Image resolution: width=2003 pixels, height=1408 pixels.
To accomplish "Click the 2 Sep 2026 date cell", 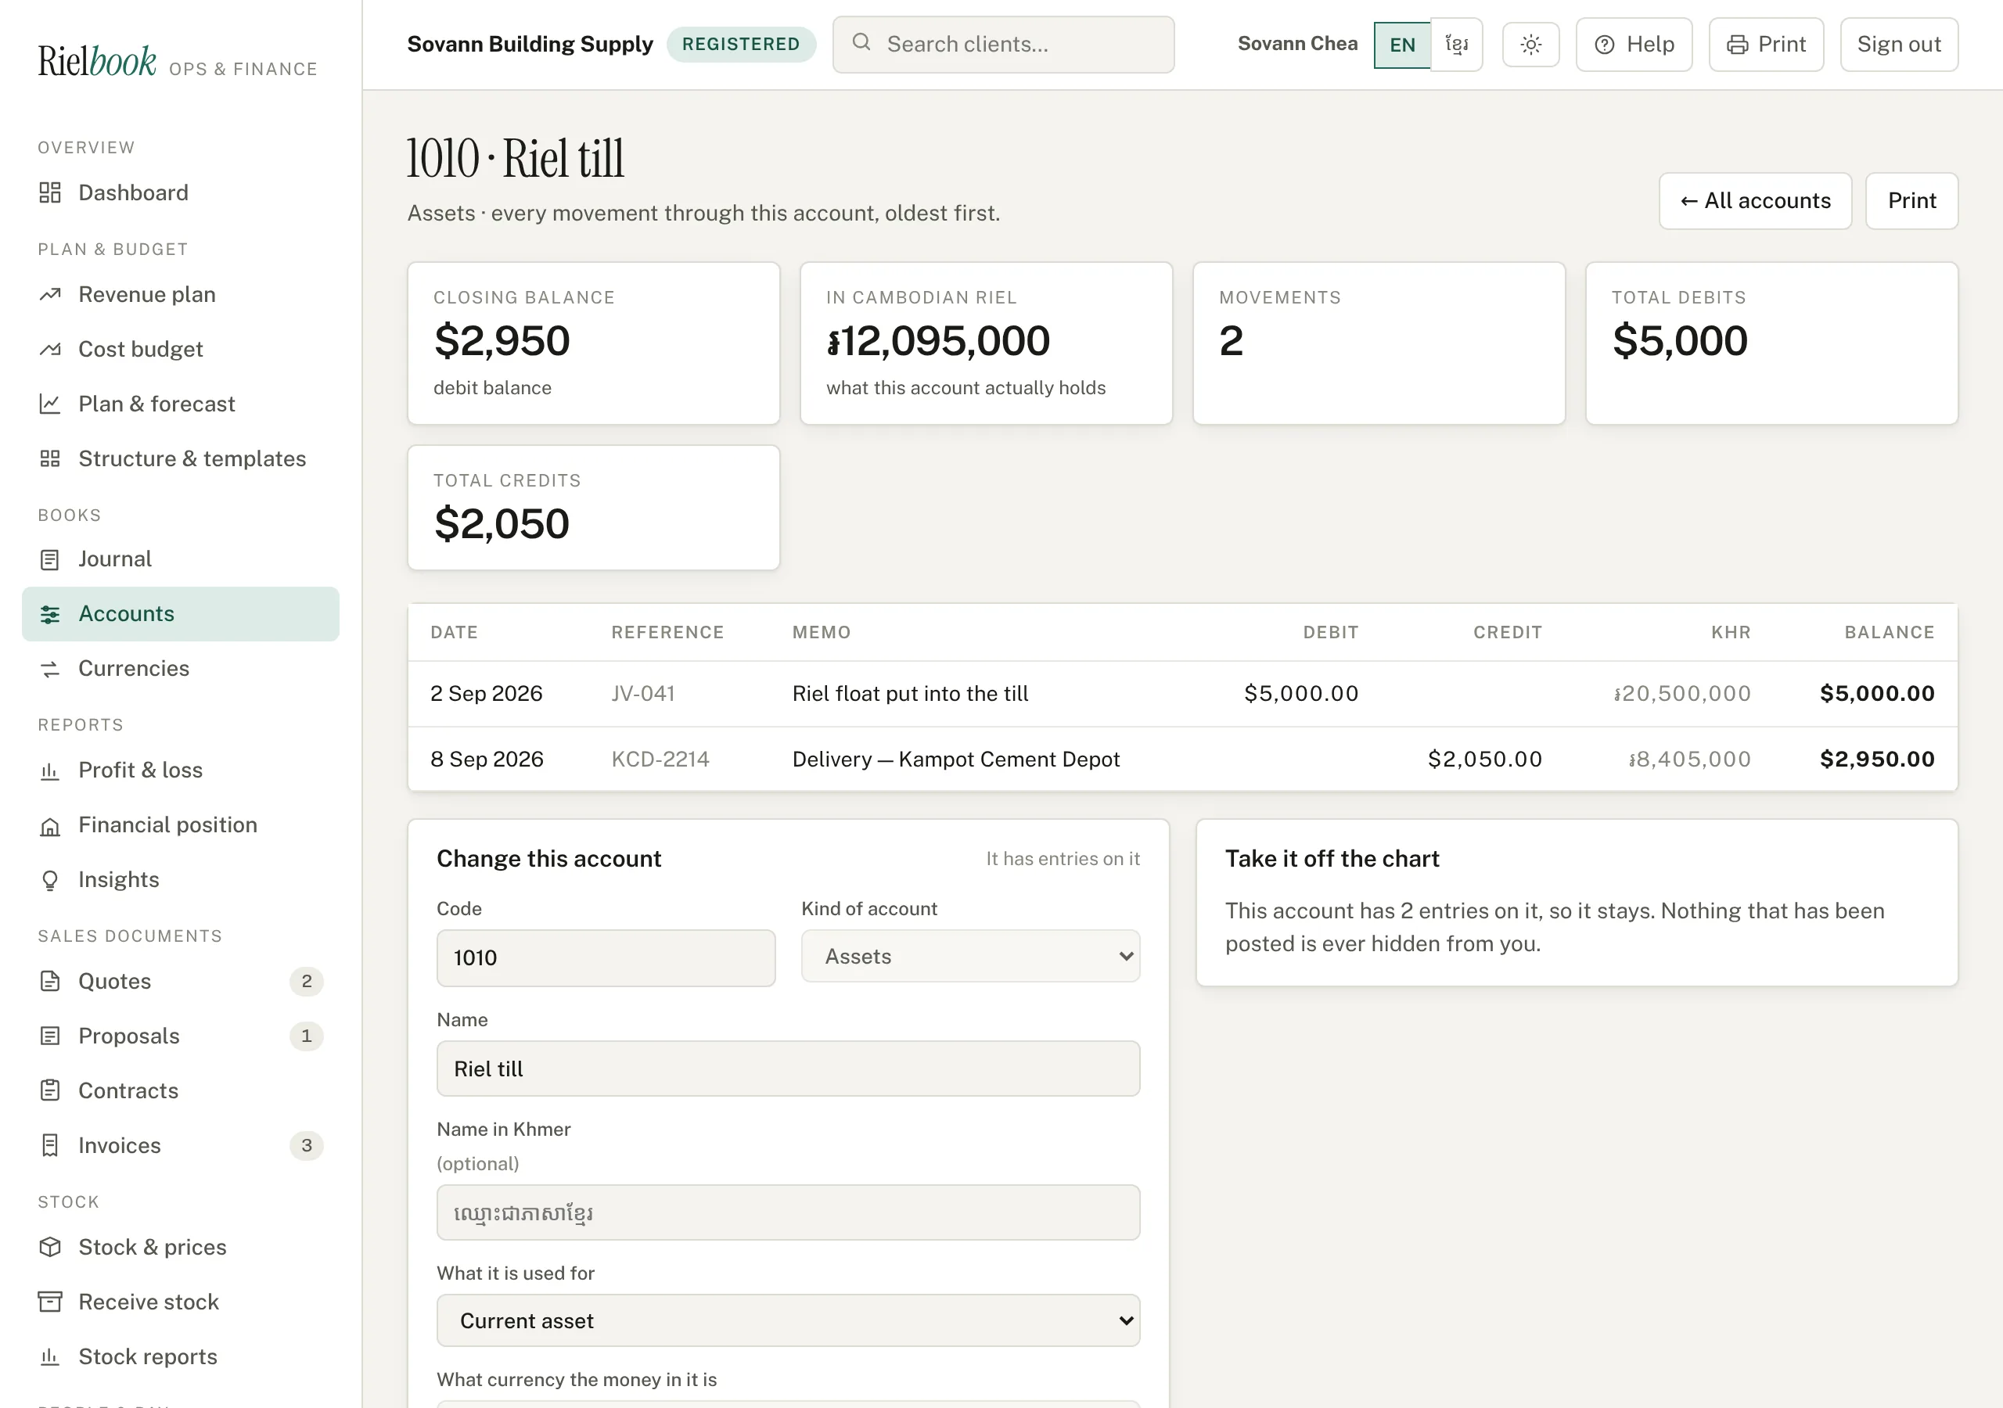I will (x=486, y=694).
